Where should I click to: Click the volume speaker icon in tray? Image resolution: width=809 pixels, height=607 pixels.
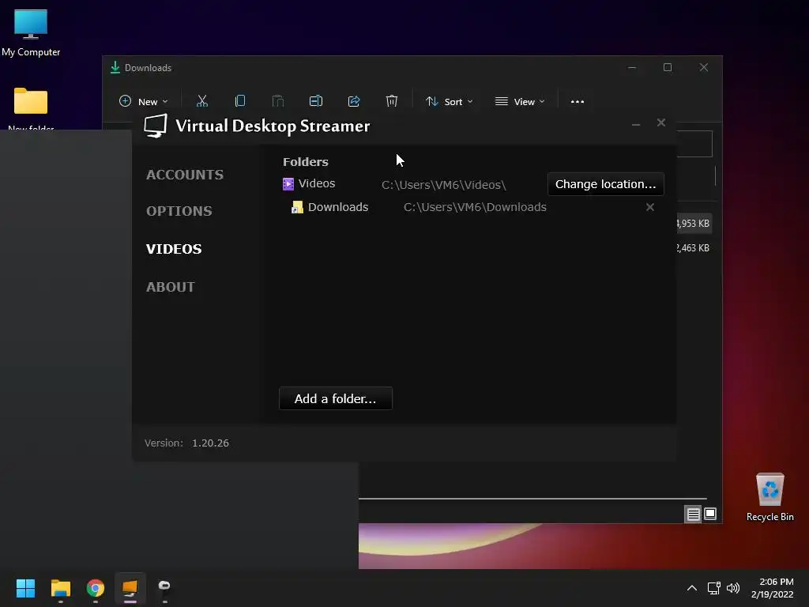732,588
